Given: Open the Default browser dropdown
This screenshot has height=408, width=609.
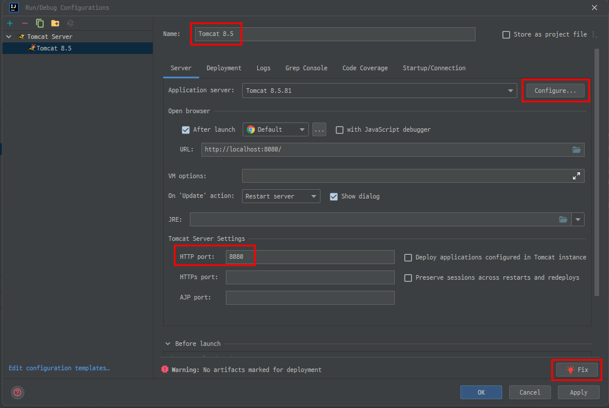Looking at the screenshot, I should click(276, 129).
